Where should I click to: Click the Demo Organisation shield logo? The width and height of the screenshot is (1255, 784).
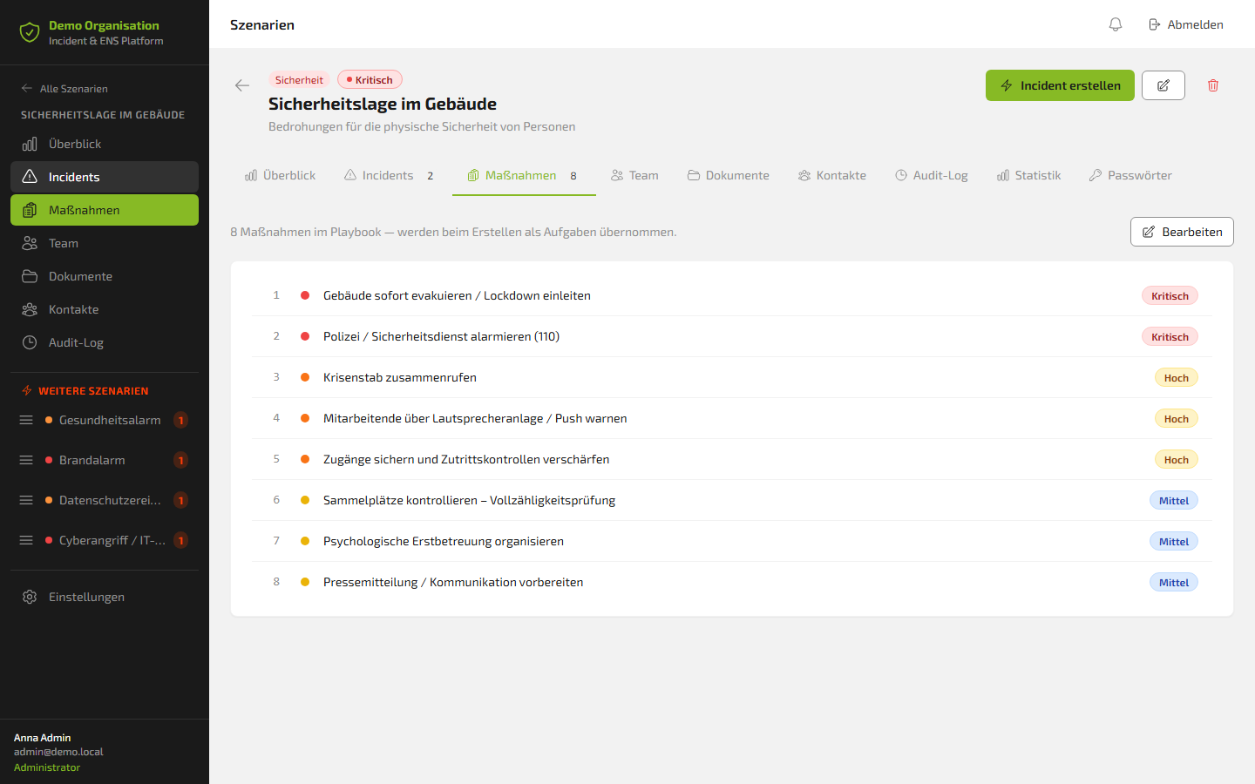pos(30,33)
